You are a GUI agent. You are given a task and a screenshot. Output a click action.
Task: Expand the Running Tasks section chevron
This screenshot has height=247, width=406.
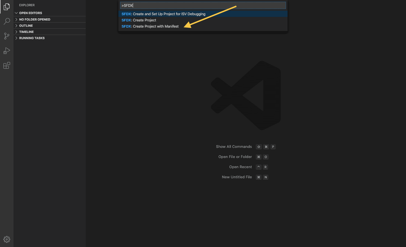16,38
